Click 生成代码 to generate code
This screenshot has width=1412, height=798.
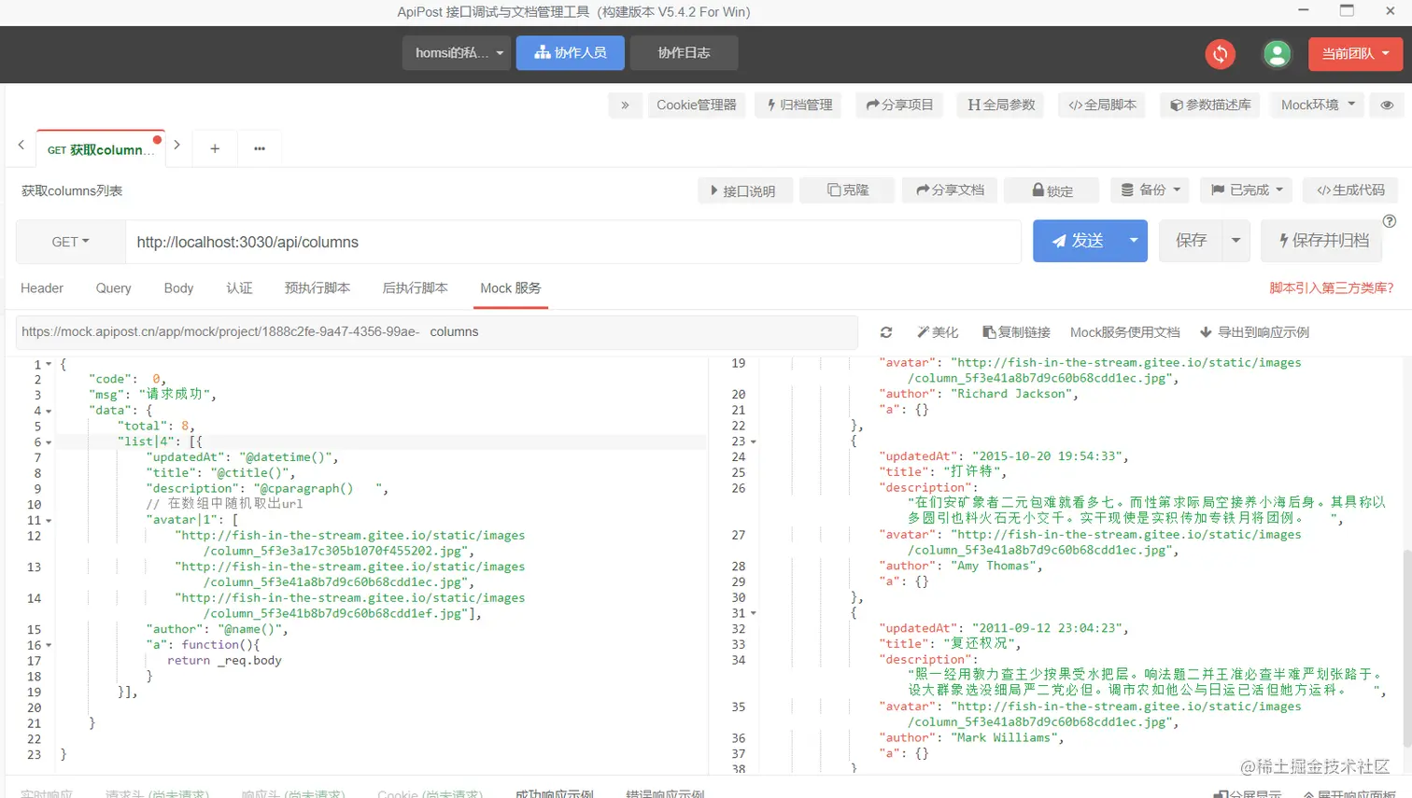[x=1350, y=190]
